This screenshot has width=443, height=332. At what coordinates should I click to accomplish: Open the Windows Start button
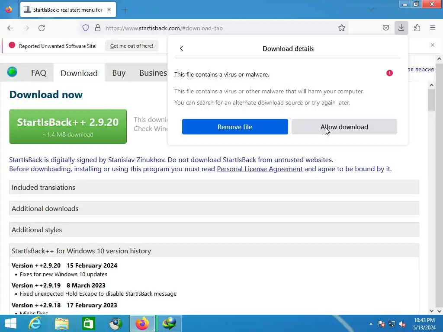pyautogui.click(x=10, y=323)
